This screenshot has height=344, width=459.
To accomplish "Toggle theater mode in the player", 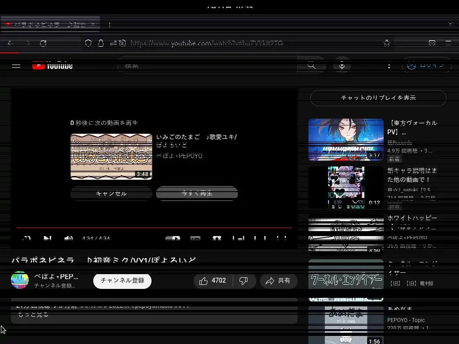I will tap(260, 238).
